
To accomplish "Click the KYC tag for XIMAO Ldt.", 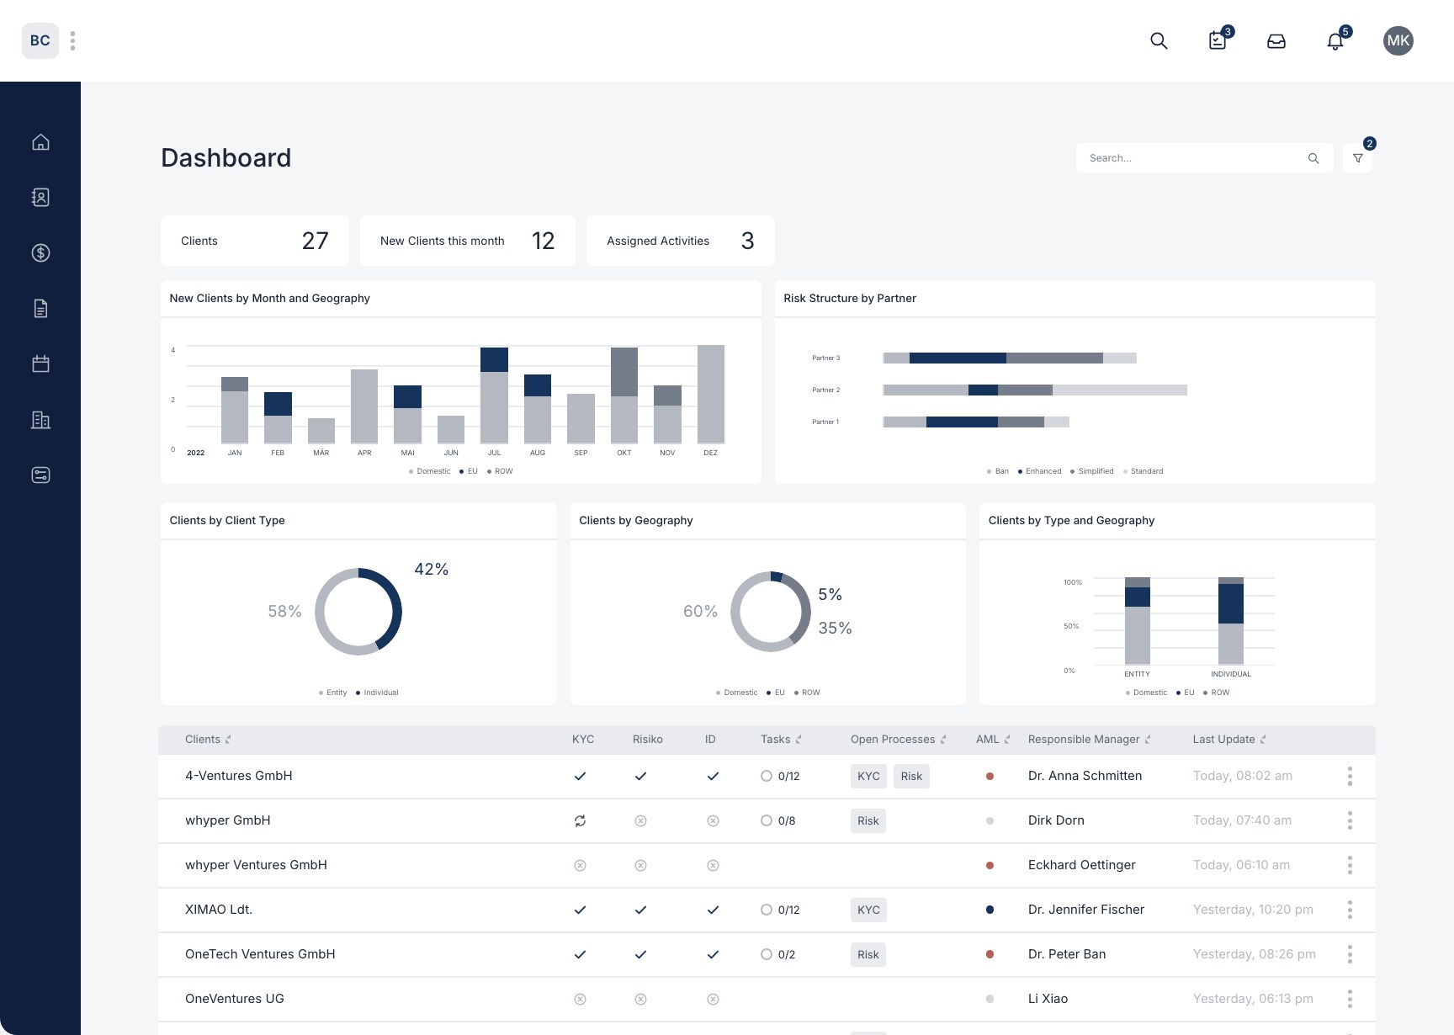I will click(868, 910).
